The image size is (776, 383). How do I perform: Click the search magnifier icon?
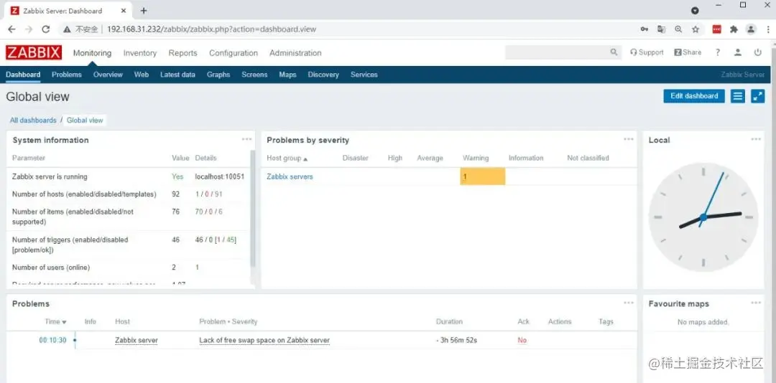(x=614, y=52)
